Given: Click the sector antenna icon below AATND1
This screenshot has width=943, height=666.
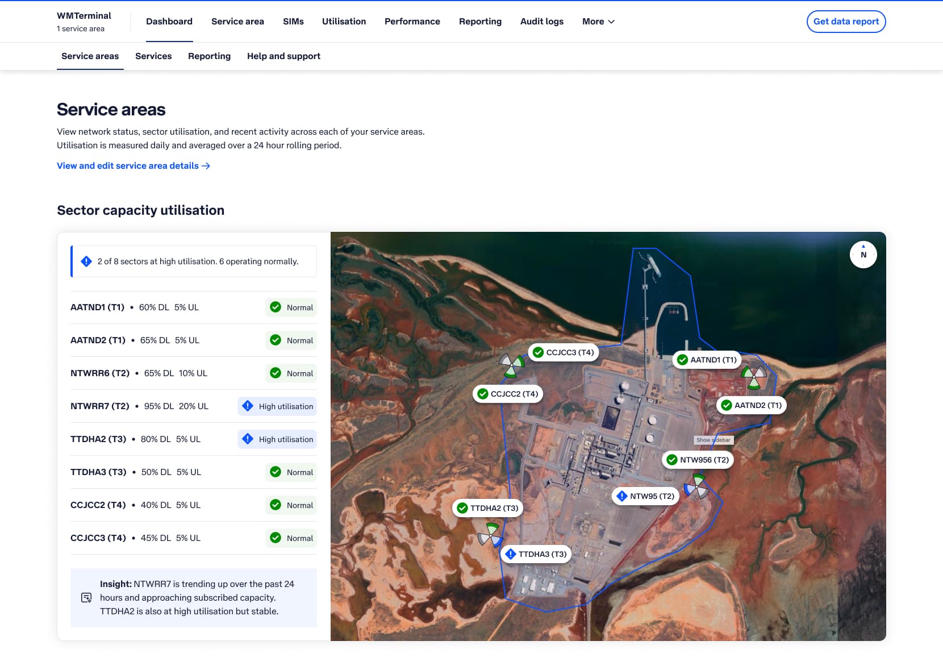Looking at the screenshot, I should pyautogui.click(x=754, y=376).
